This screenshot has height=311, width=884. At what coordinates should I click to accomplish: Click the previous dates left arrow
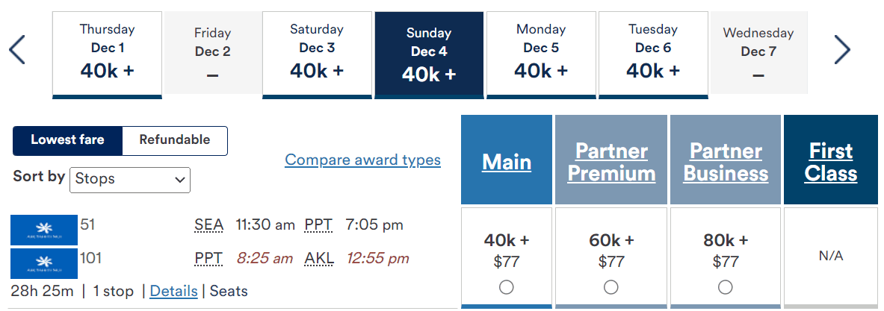pyautogui.click(x=17, y=50)
